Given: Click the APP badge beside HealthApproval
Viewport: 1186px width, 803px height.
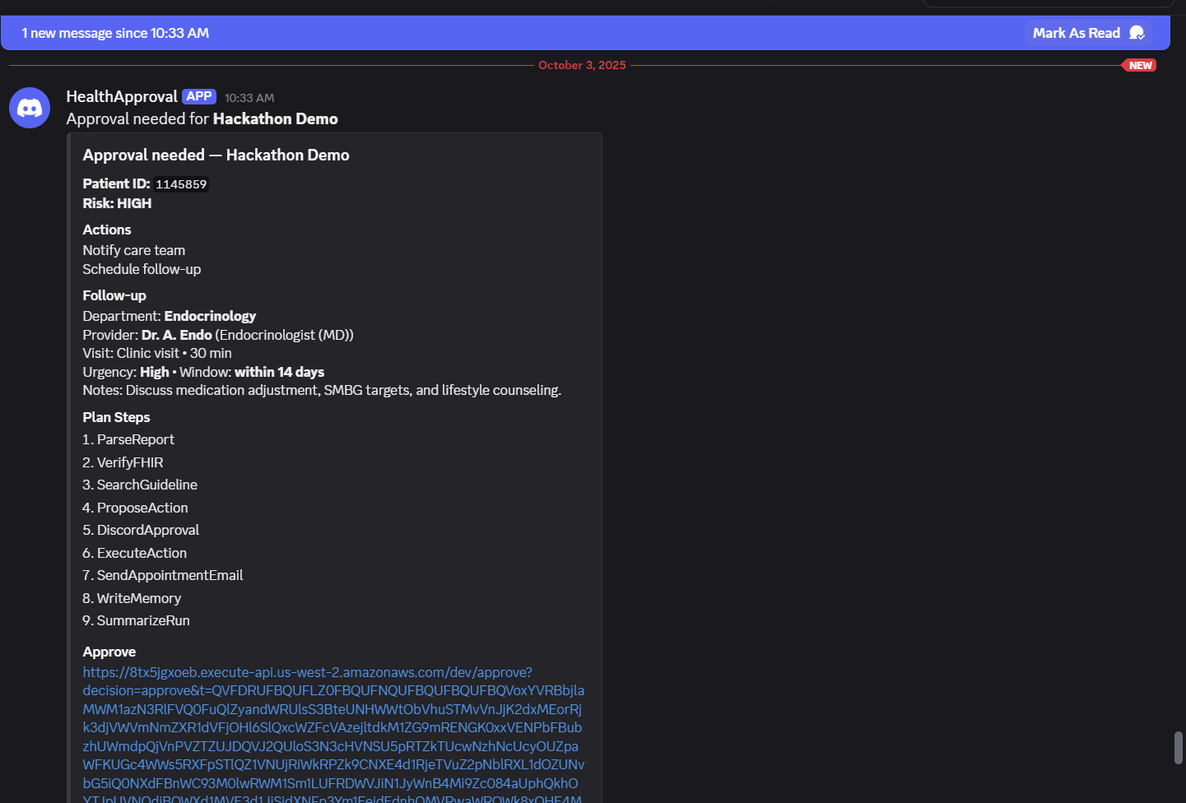Looking at the screenshot, I should click(x=199, y=96).
